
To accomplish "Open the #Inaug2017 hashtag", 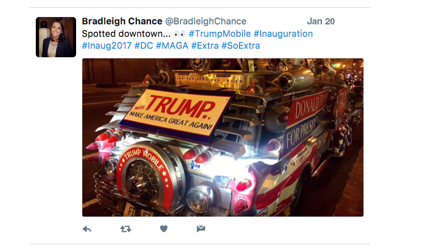I will tap(107, 46).
